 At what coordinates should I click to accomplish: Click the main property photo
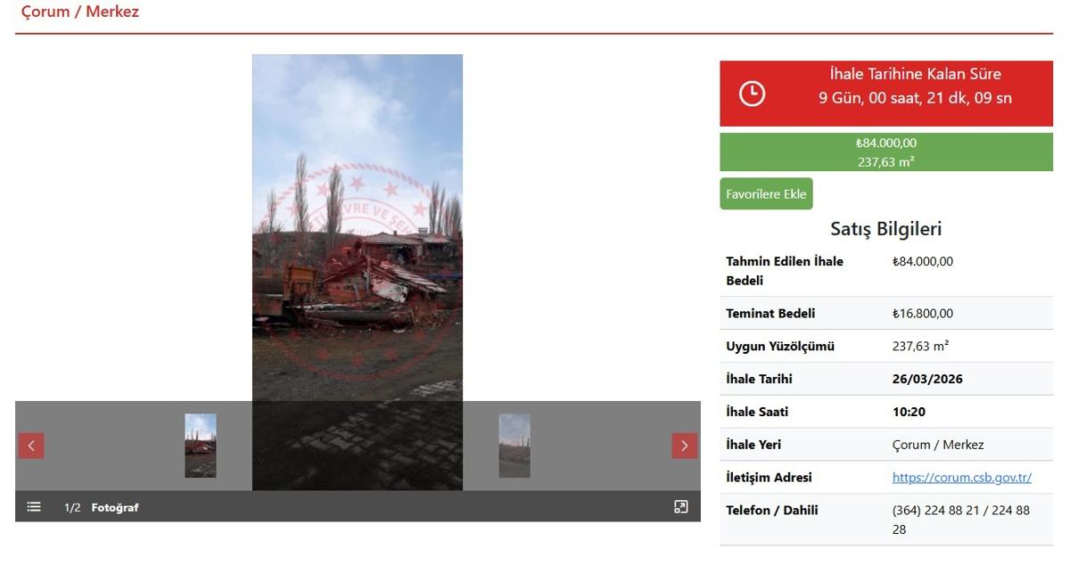pyautogui.click(x=358, y=272)
